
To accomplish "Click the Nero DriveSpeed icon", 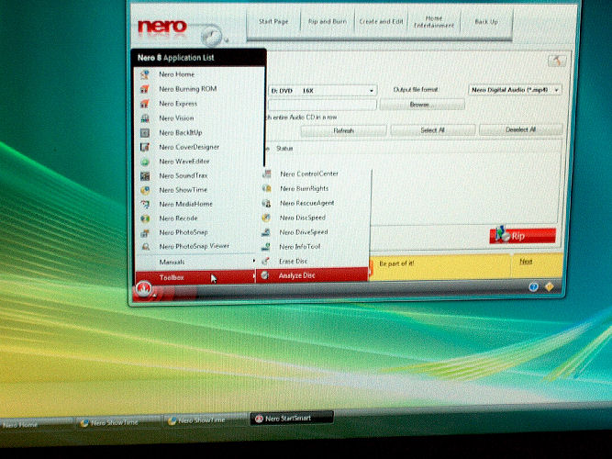I will 266,232.
